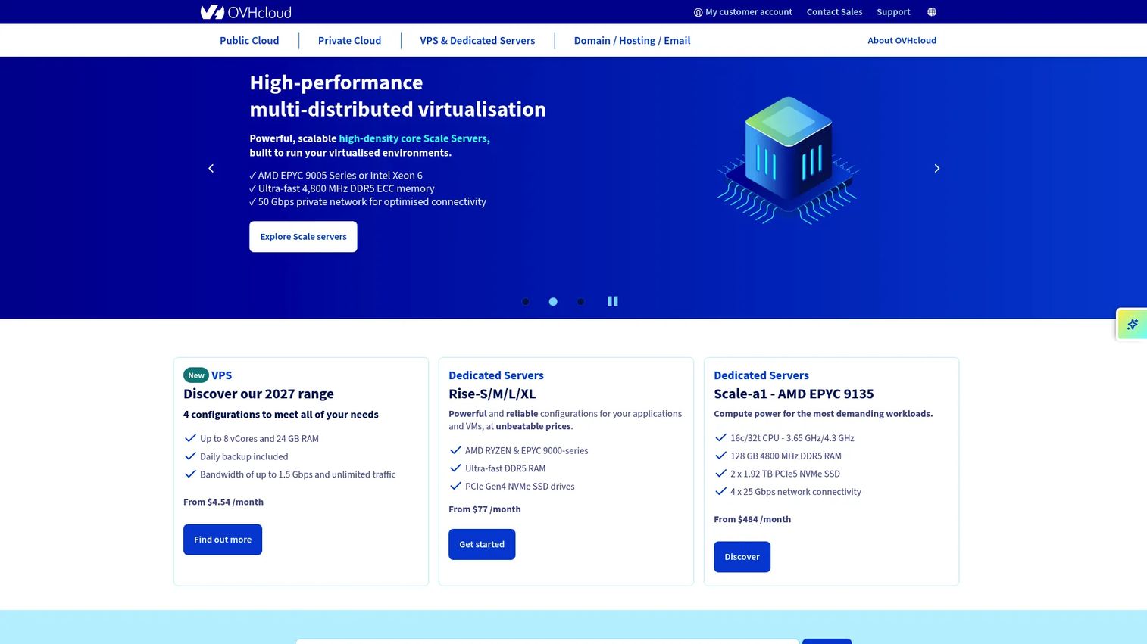1147x644 pixels.
Task: Click the From $4.54 /month price
Action: [x=223, y=502]
